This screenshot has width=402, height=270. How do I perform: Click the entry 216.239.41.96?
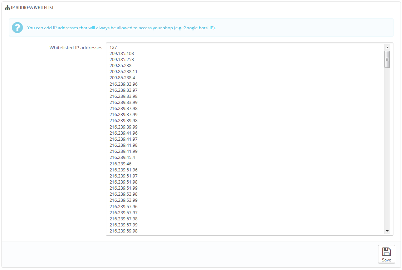coord(124,133)
